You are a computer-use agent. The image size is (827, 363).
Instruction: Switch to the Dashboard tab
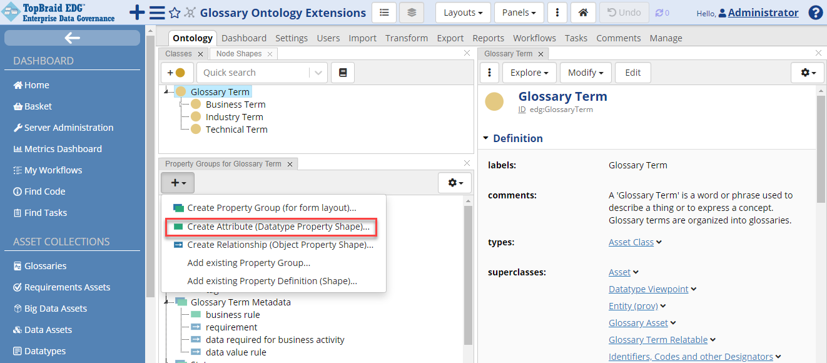(x=244, y=38)
